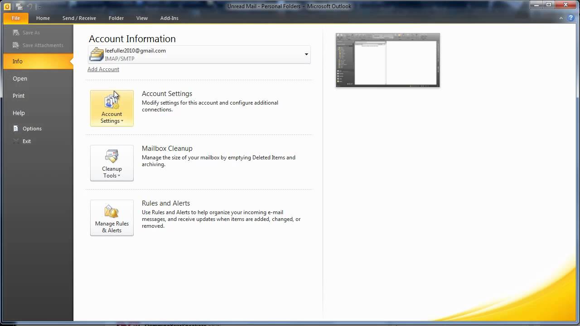Open the Cleanup Tools dropdown button

[x=112, y=163]
